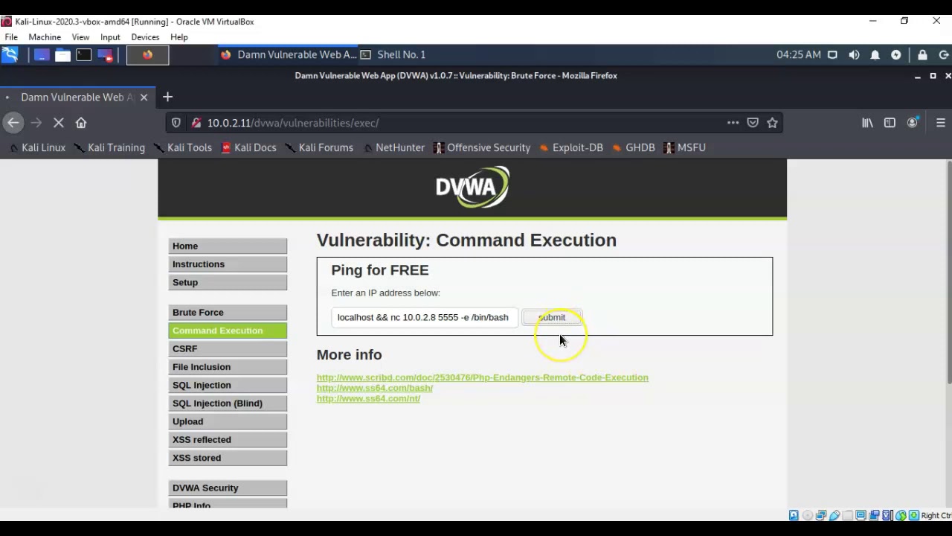
Task: Click the IP address input field
Action: click(424, 317)
